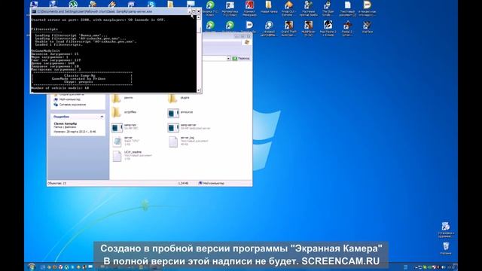Image resolution: width=482 pixels, height=271 pixels.
Task: Click the taskbar system clock
Action: click(x=450, y=267)
